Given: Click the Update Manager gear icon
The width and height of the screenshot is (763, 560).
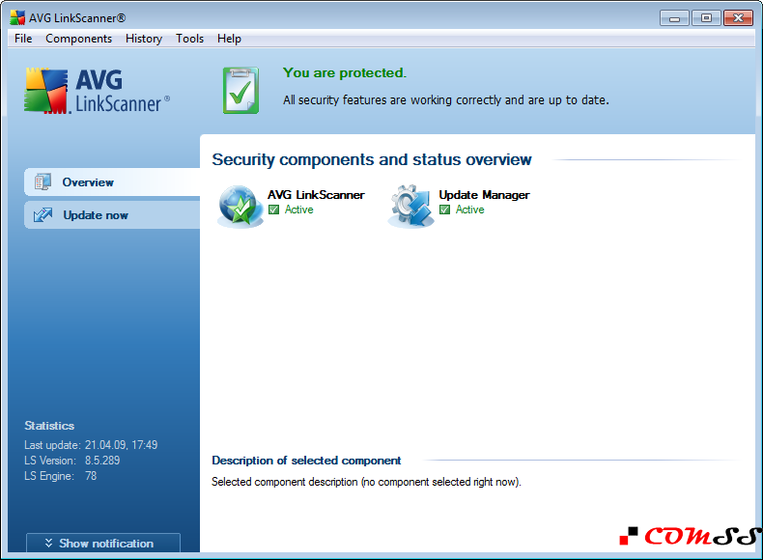Looking at the screenshot, I should (410, 205).
